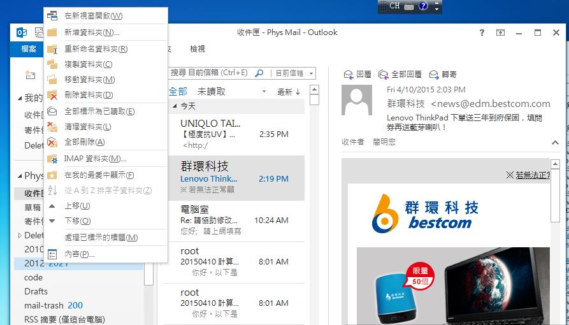Open the mail-trash folder

54,305
